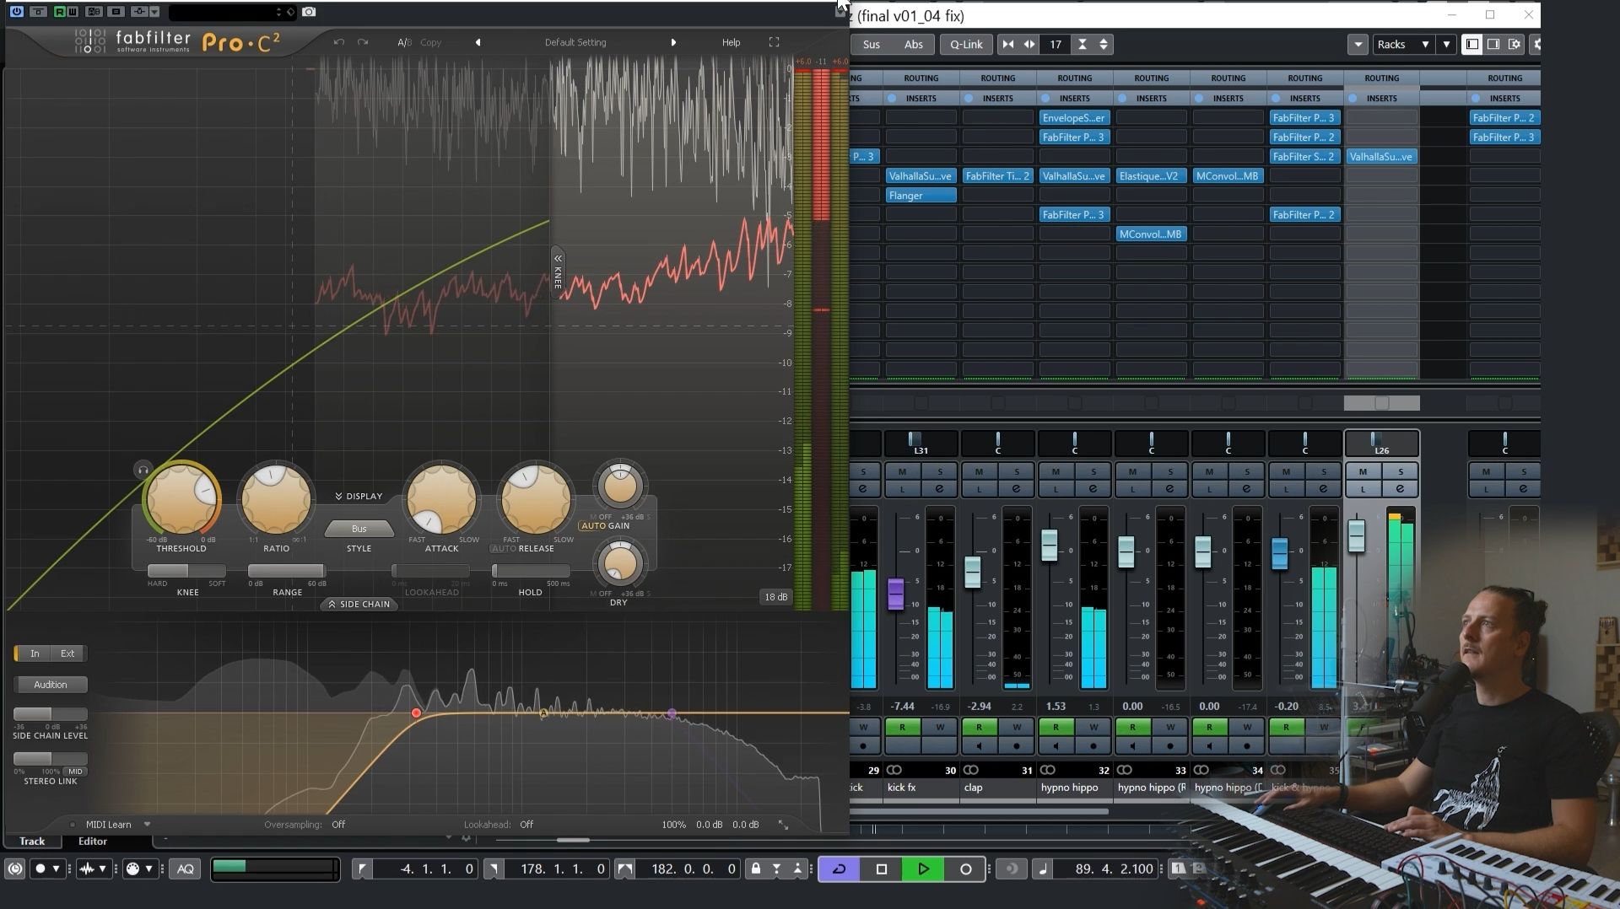
Task: Expand the Display options in Pro-C 2
Action: (359, 497)
